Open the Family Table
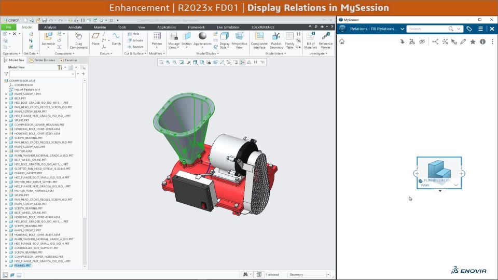Image resolution: width=498 pixels, height=280 pixels. click(x=289, y=40)
